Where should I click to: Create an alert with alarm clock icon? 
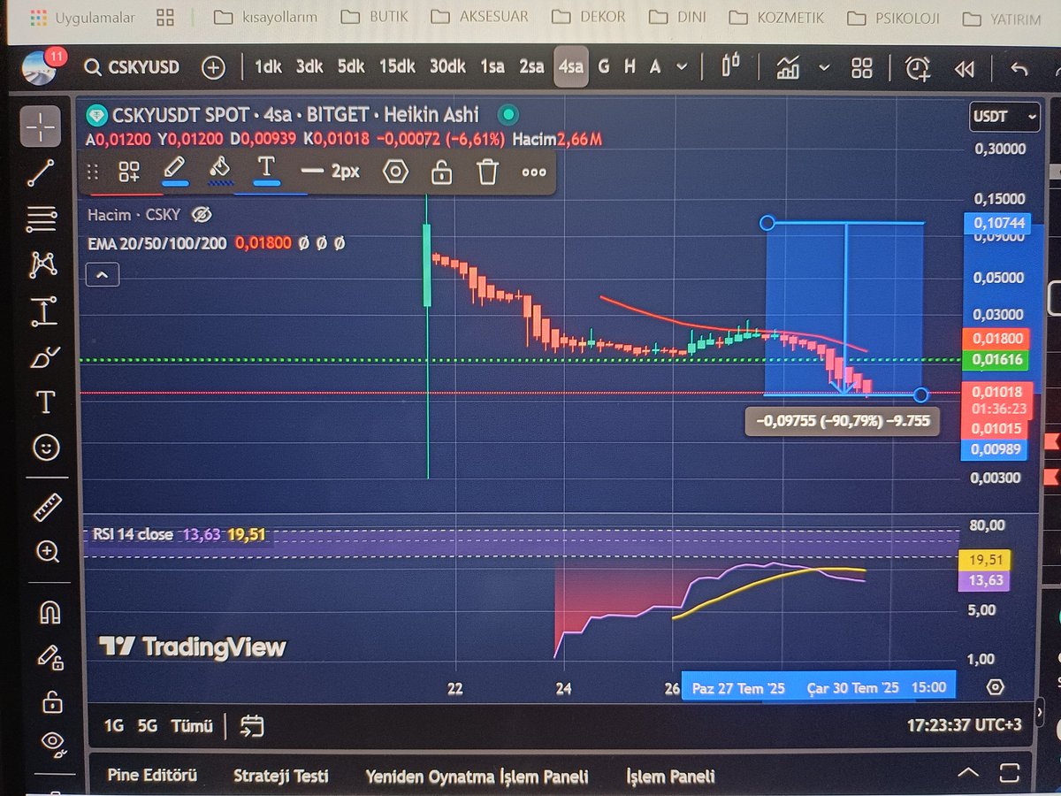[x=918, y=68]
